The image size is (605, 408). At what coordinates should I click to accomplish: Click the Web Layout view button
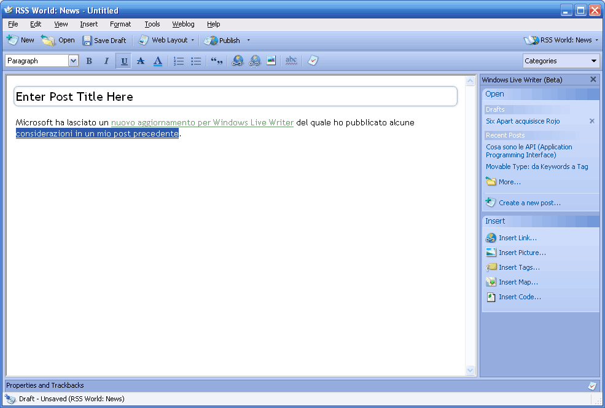(162, 40)
